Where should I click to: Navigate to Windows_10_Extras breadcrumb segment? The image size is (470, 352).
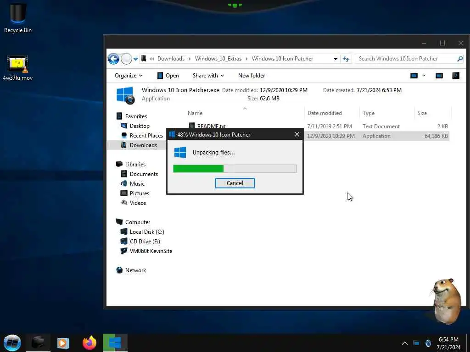(218, 59)
